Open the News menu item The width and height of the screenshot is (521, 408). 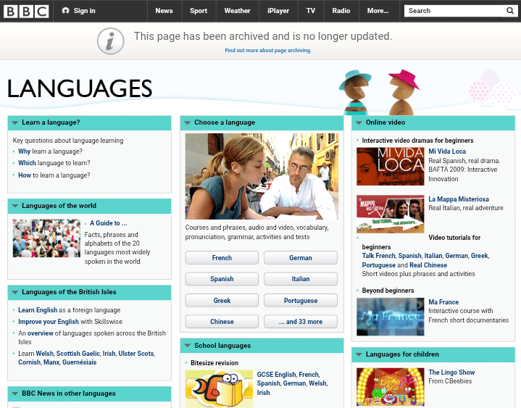[x=164, y=11]
